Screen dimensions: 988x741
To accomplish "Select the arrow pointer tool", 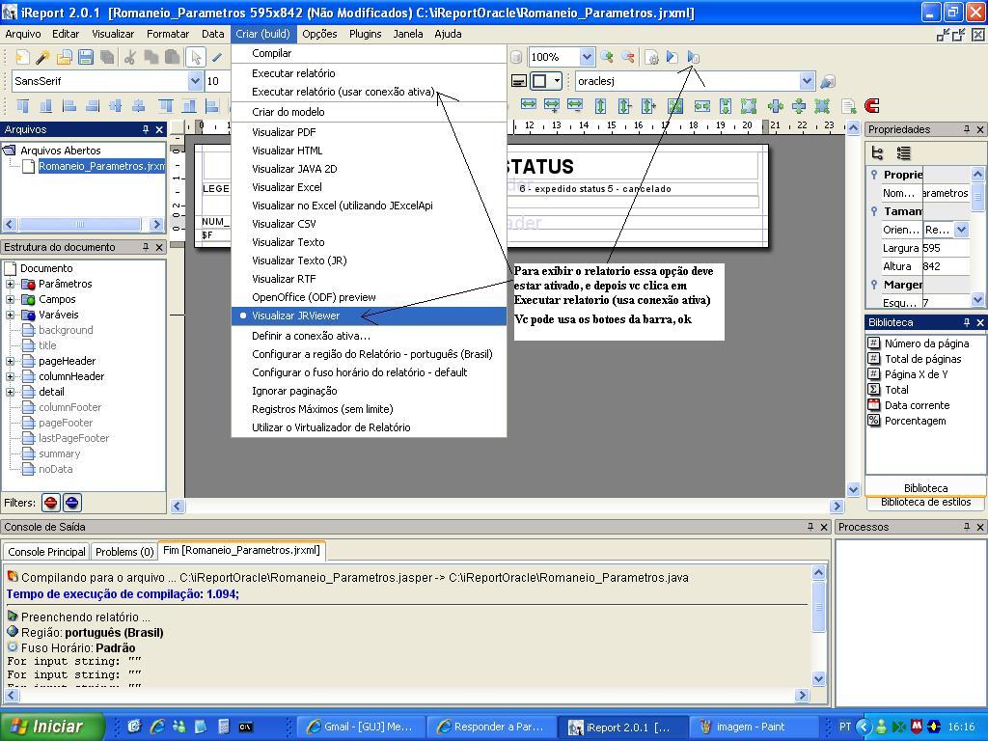I will (196, 57).
